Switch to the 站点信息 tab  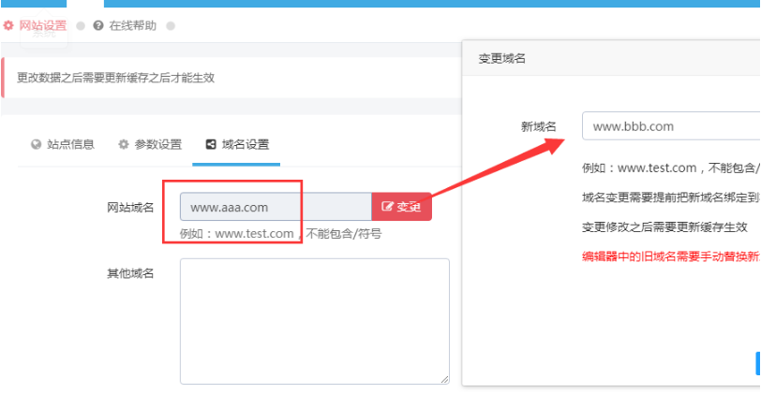[62, 144]
